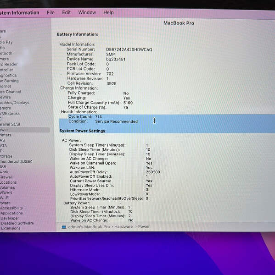Select Developer in the sidebar
This screenshot has width=275, height=275.
pos(10,218)
